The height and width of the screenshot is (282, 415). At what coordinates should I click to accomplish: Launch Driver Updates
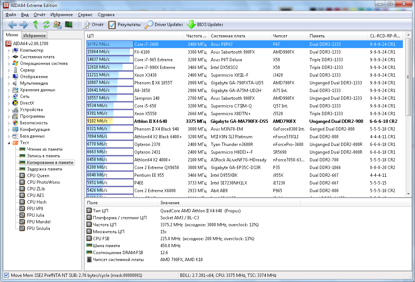click(164, 25)
